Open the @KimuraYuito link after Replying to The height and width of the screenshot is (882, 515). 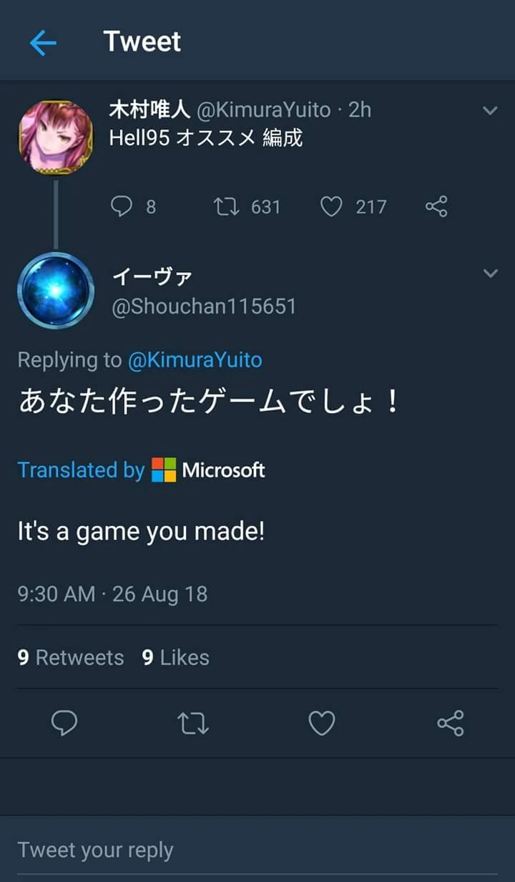(195, 359)
